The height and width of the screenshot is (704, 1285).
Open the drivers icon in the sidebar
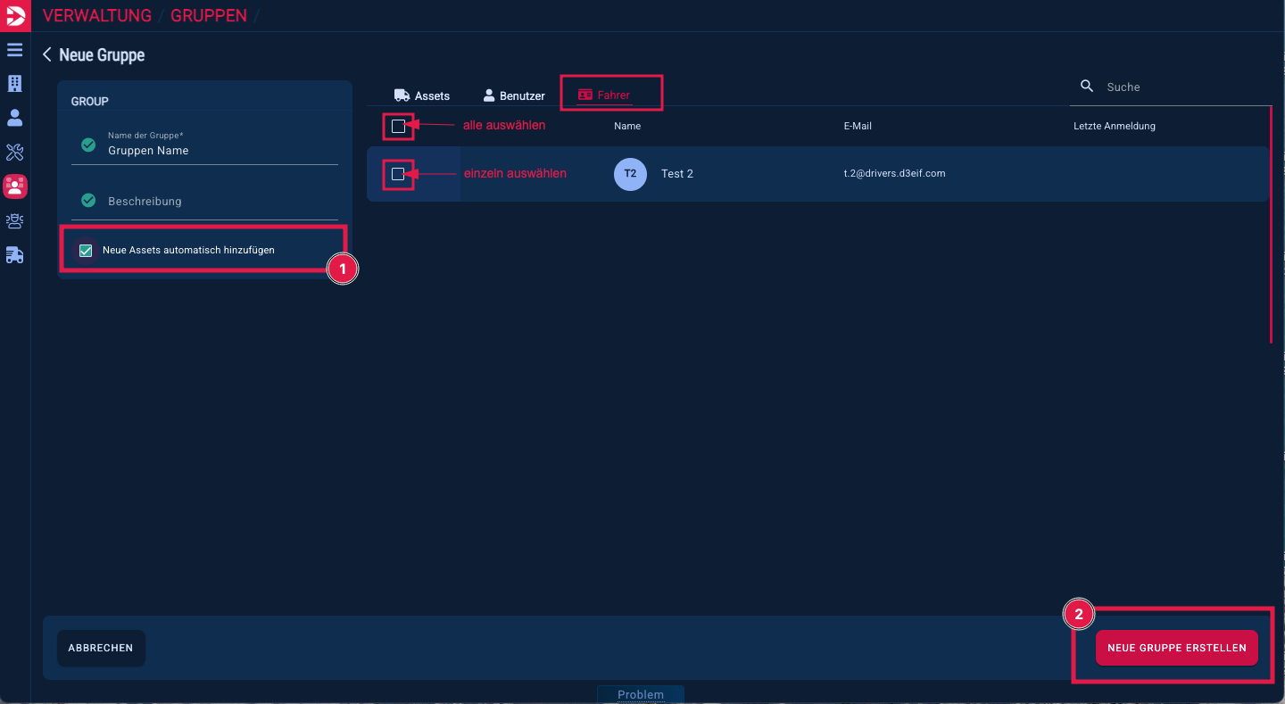pos(15,221)
